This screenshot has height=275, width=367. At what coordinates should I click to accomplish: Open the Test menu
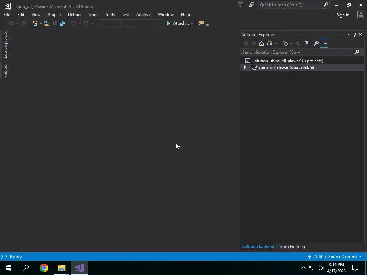pyautogui.click(x=125, y=15)
